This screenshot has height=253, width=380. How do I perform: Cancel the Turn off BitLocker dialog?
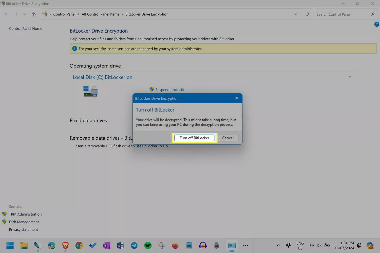[x=228, y=138]
